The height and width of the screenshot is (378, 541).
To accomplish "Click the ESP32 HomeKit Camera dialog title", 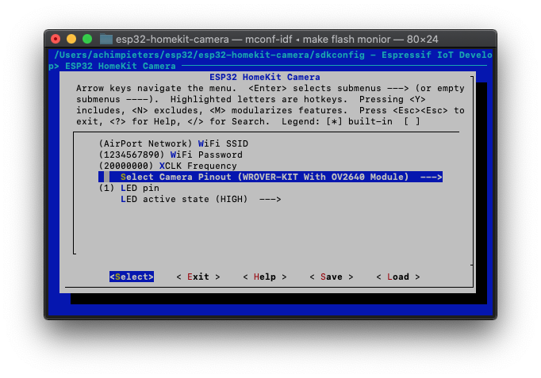I will pyautogui.click(x=265, y=77).
